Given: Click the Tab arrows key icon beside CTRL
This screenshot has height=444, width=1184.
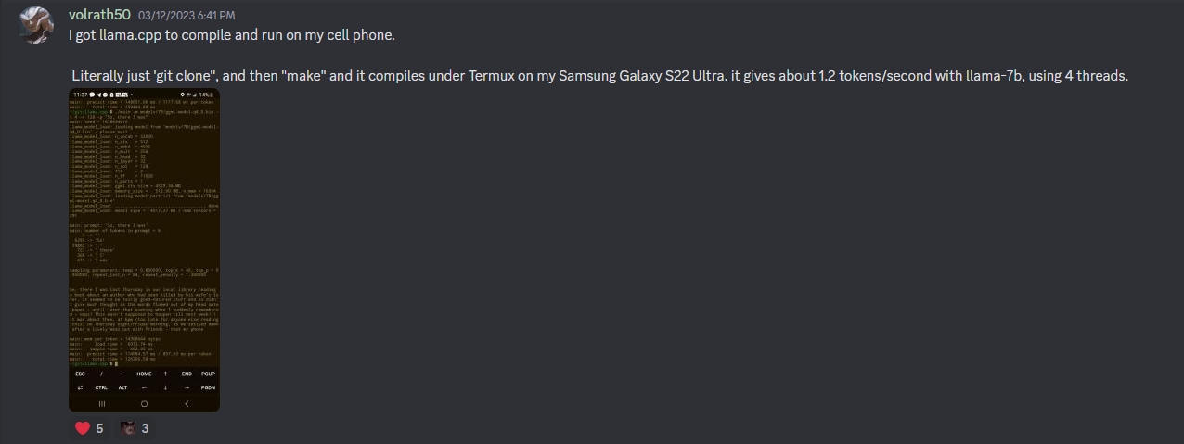Looking at the screenshot, I should [x=80, y=387].
